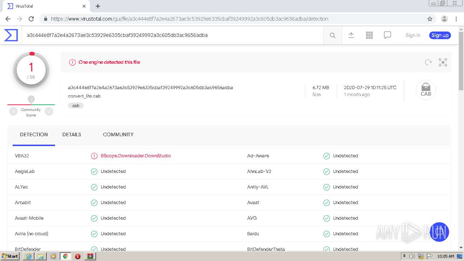The image size is (464, 261).
Task: Click the Baidu engine name
Action: pyautogui.click(x=253, y=234)
